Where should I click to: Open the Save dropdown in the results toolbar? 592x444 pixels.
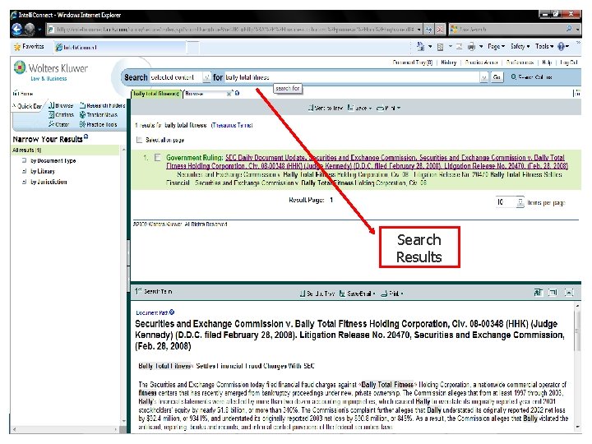[x=359, y=108]
